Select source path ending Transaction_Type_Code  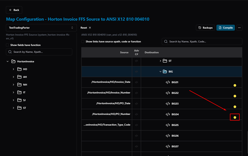pos(107,125)
